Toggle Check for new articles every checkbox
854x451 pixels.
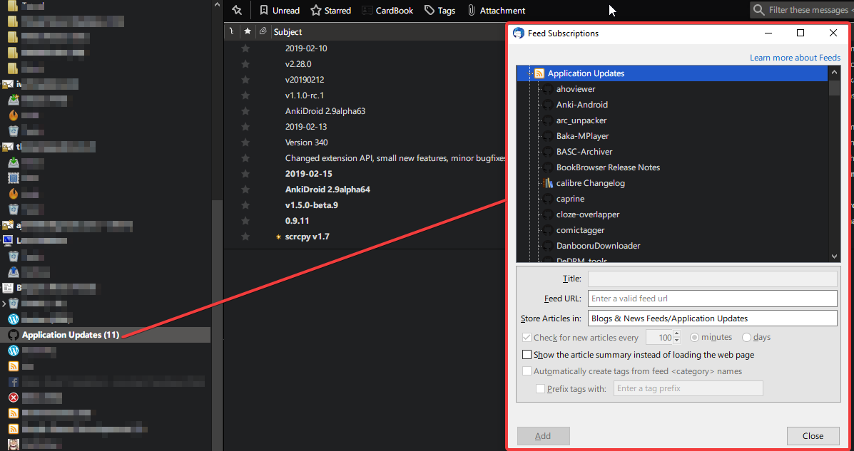527,337
